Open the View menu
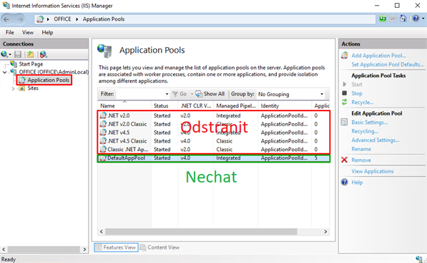The height and width of the screenshot is (263, 427). 28,32
